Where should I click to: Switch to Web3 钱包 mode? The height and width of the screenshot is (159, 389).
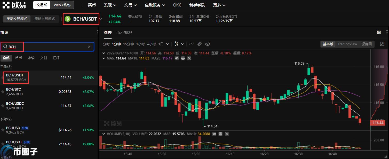(62, 5)
